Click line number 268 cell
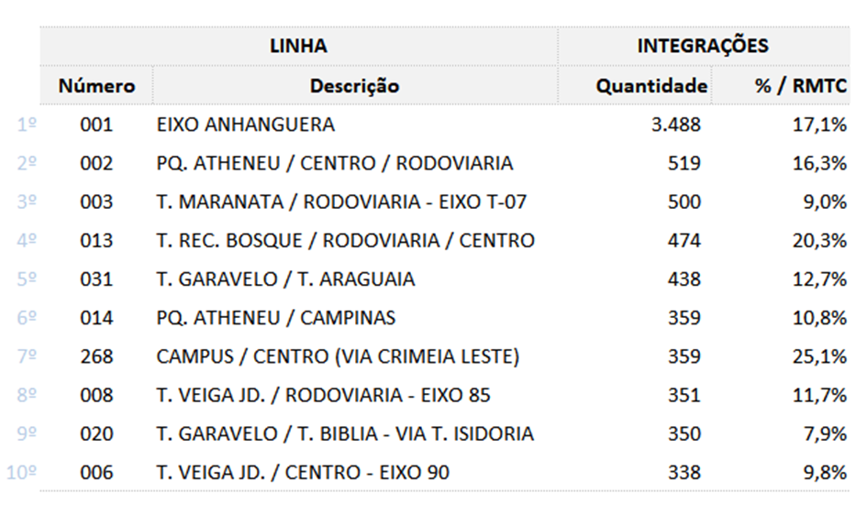Screen dimensions: 867x515 pyautogui.click(x=96, y=356)
